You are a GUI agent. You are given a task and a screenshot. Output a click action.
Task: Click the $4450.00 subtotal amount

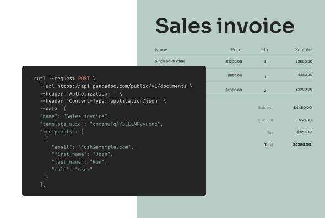pyautogui.click(x=302, y=108)
